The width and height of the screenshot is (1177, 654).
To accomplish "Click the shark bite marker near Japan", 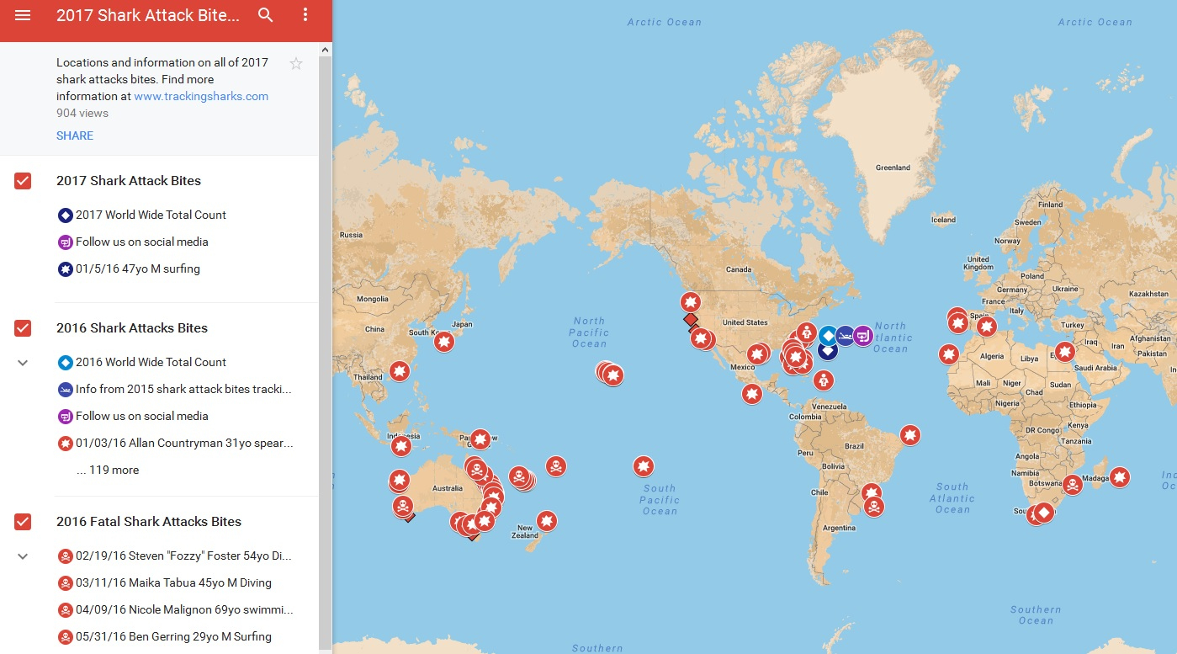I will [444, 342].
